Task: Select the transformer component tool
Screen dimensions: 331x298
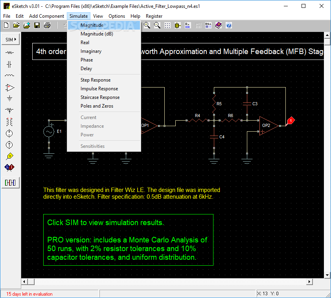Action: point(9,122)
